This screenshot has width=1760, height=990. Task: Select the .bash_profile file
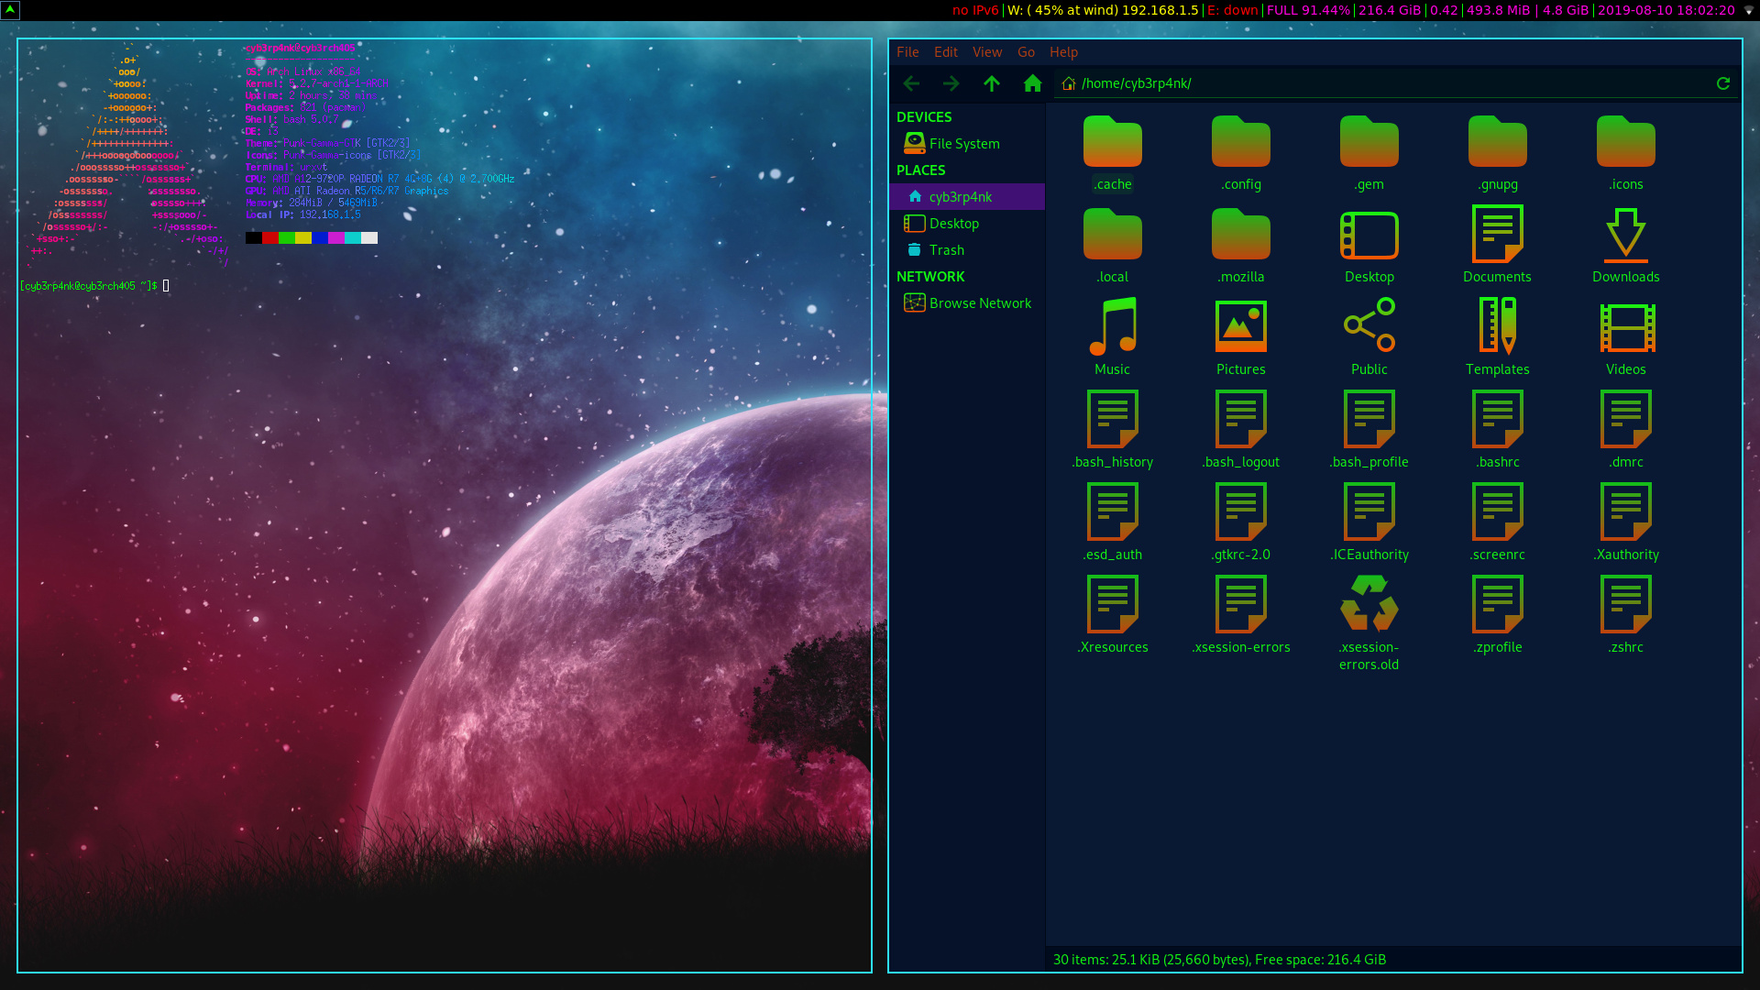[1369, 431]
